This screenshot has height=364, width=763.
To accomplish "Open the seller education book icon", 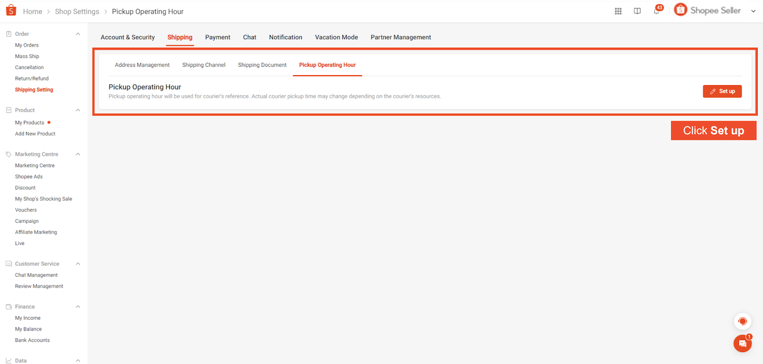I will point(637,11).
